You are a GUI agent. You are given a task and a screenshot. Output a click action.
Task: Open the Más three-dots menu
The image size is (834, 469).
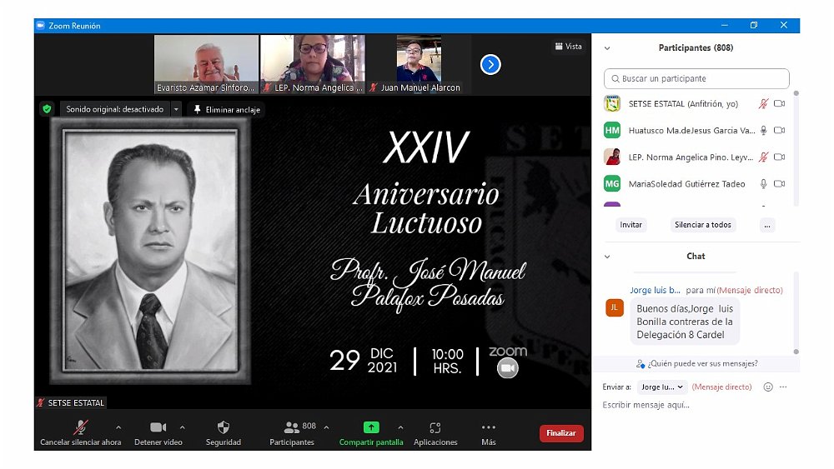pyautogui.click(x=489, y=428)
